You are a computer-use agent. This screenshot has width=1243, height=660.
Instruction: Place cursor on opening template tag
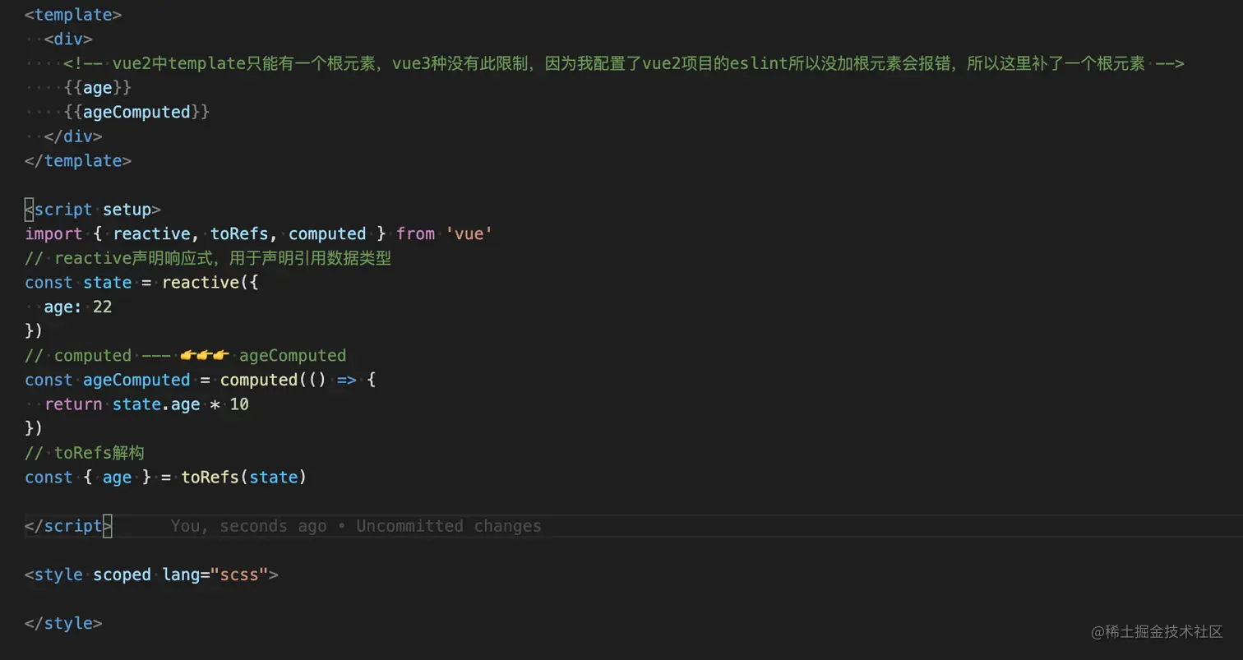coord(73,15)
